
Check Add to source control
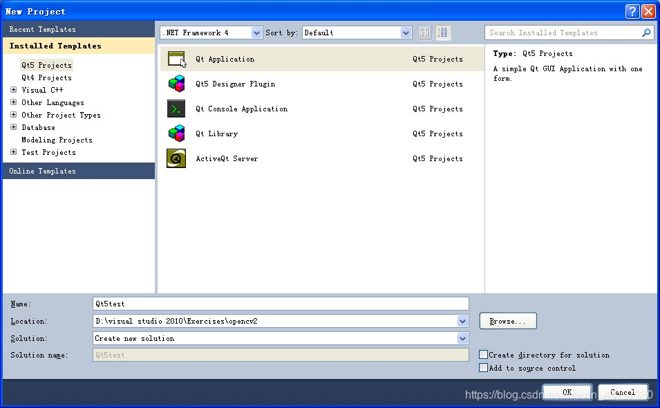tap(483, 367)
